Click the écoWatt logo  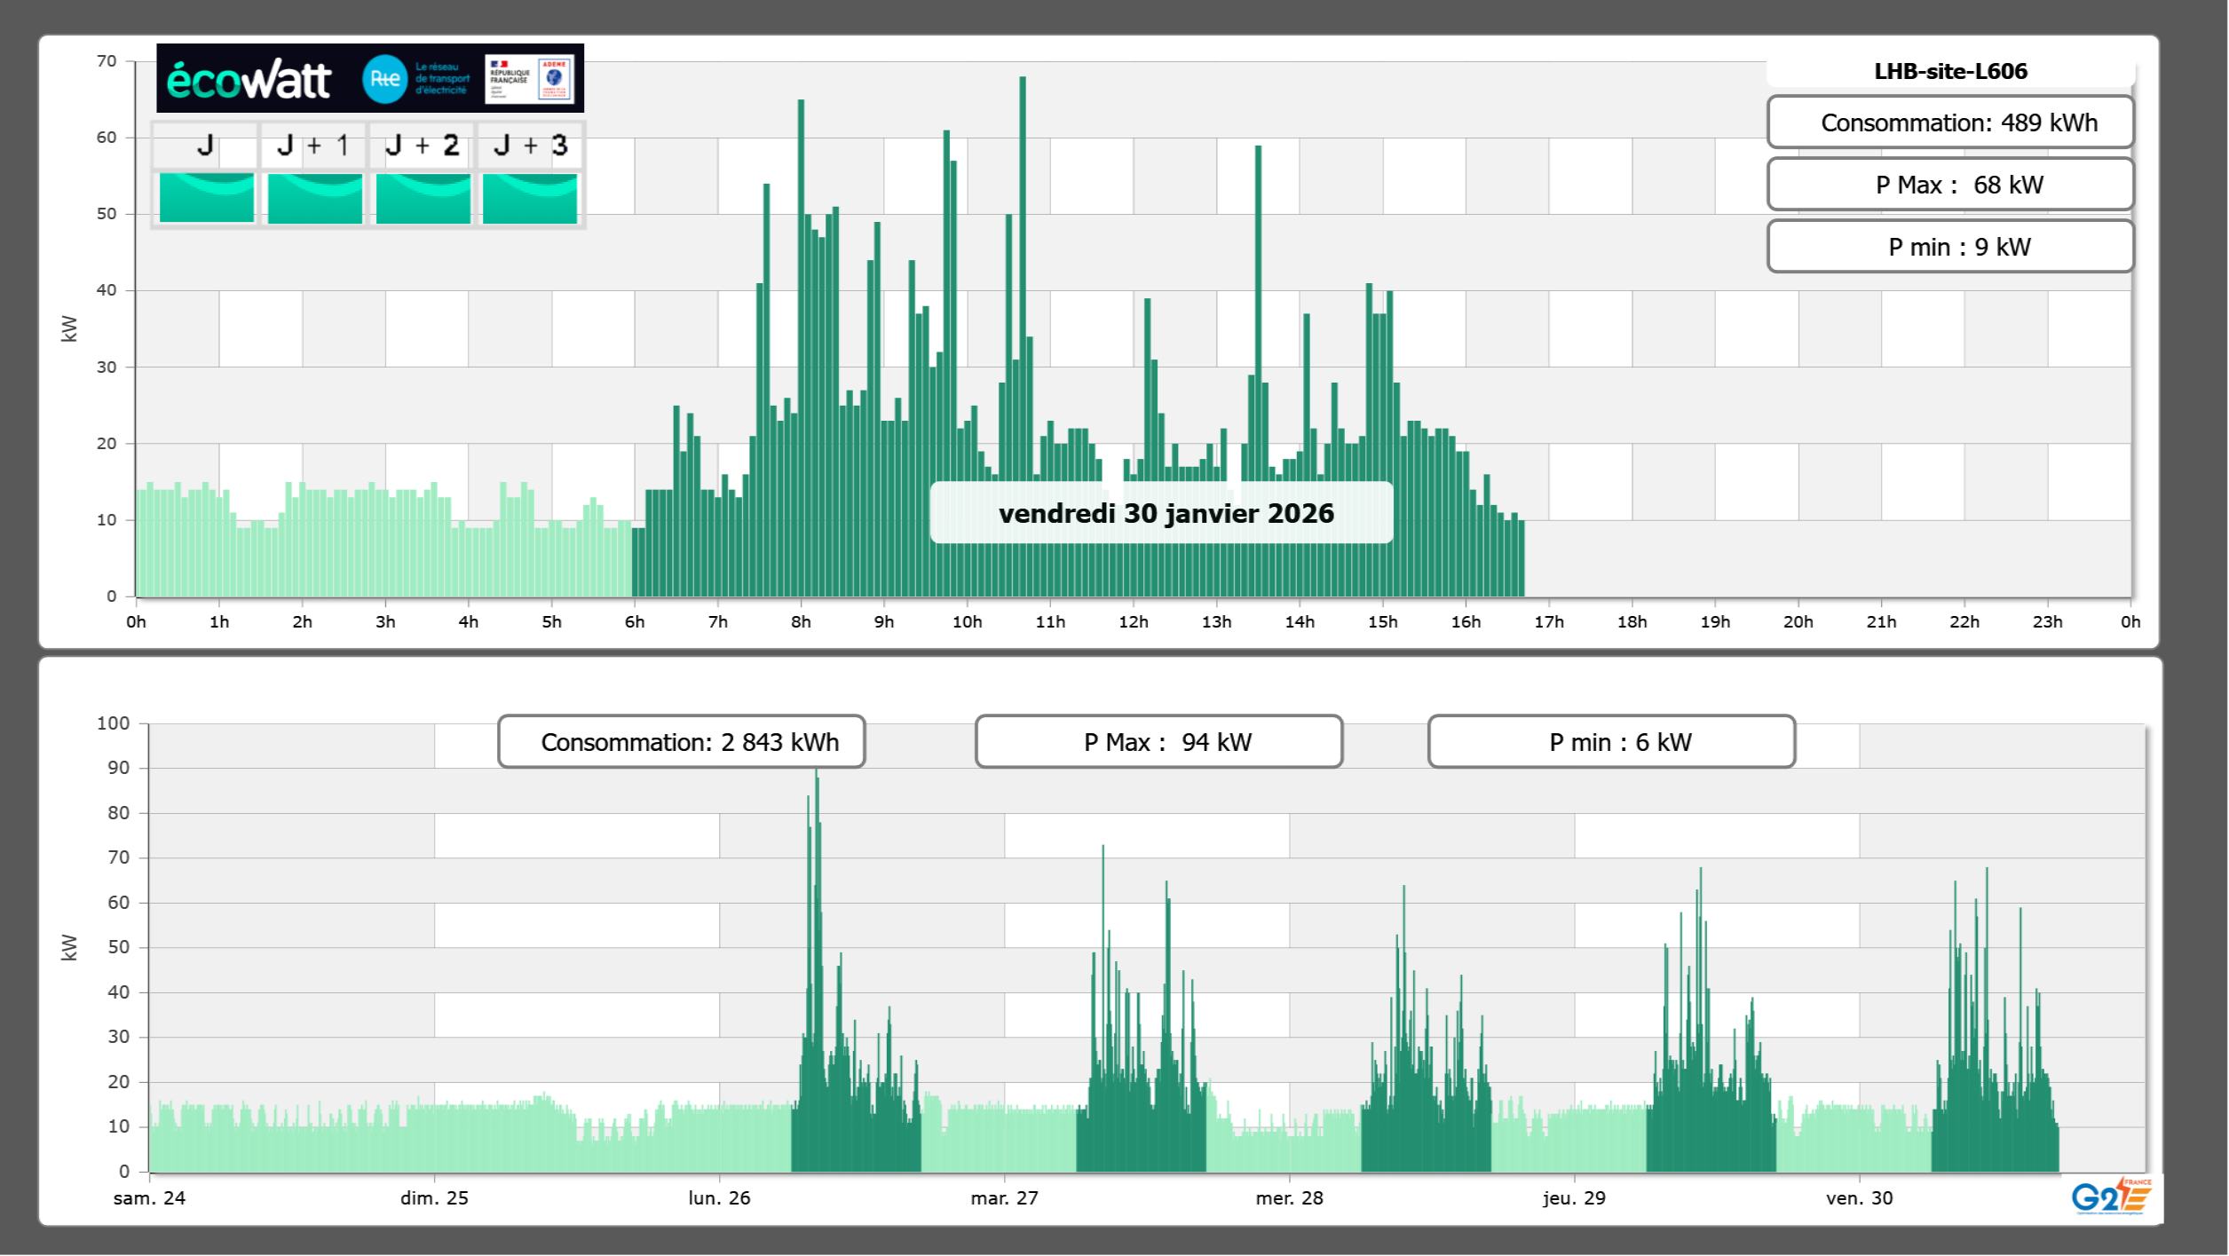(249, 80)
